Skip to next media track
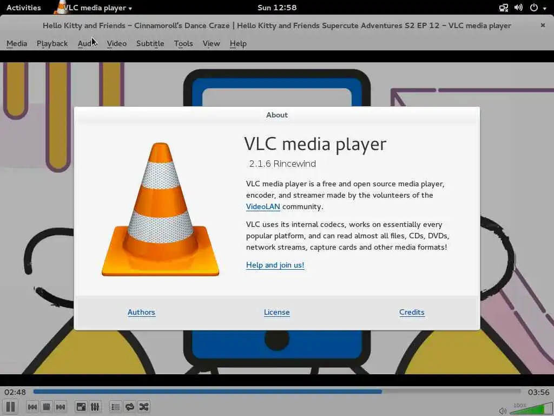Screen dimensions: 554x416 click(61, 407)
